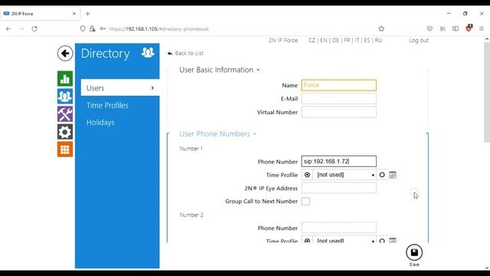Click the 2N IP Force header text
Image resolution: width=490 pixels, height=276 pixels.
pos(283,41)
